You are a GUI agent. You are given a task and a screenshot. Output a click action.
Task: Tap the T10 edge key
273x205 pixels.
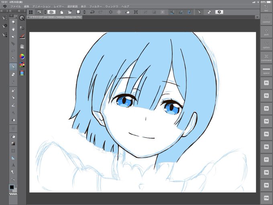point(266,198)
